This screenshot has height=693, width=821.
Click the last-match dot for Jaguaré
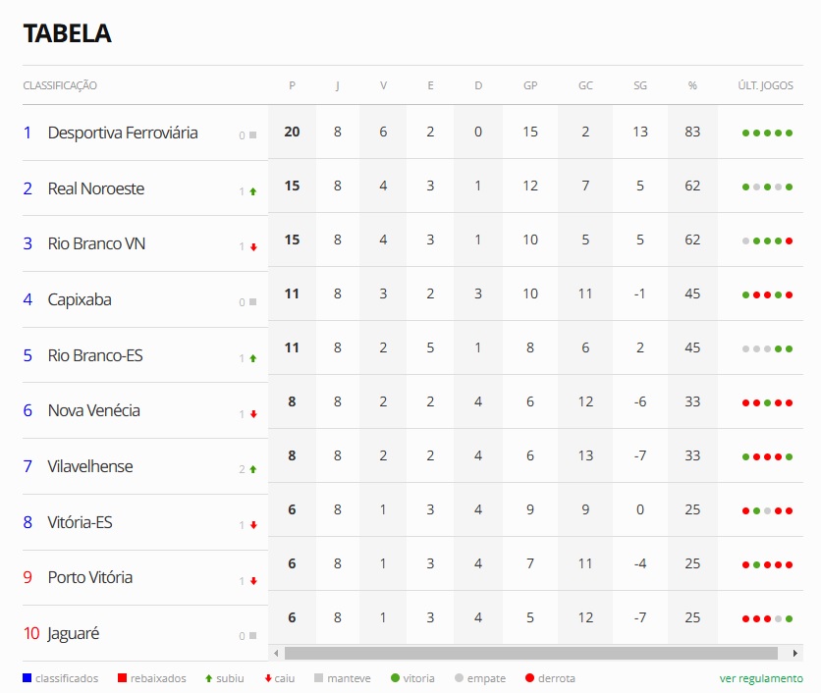(x=789, y=618)
